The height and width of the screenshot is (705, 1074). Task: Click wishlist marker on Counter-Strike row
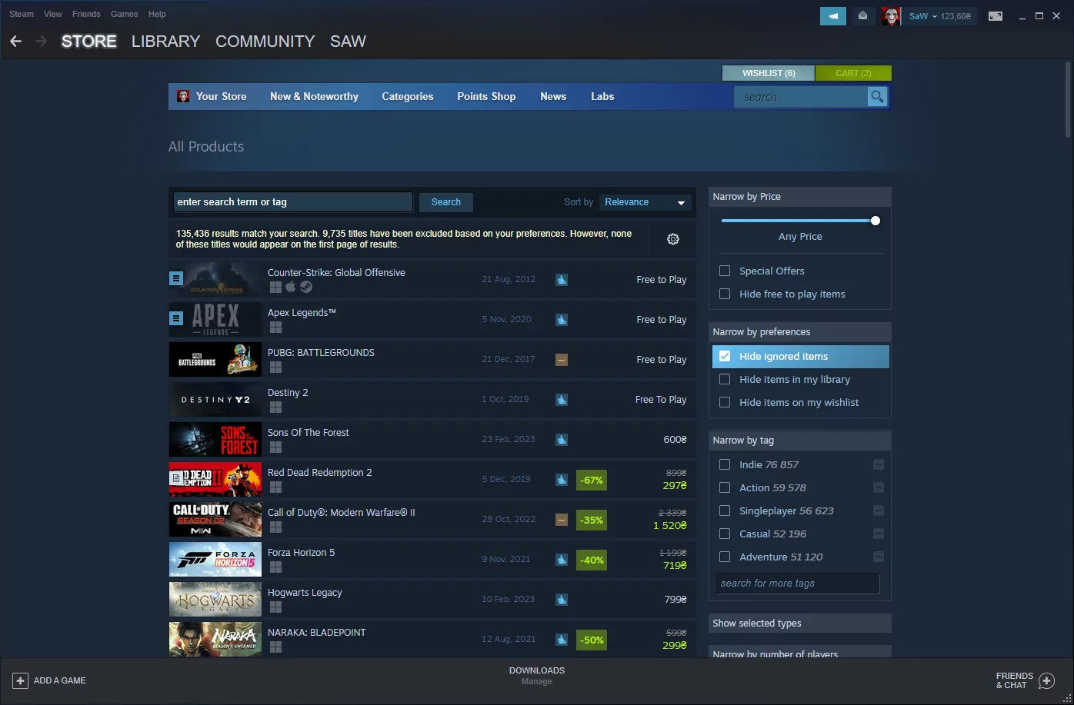(x=176, y=278)
